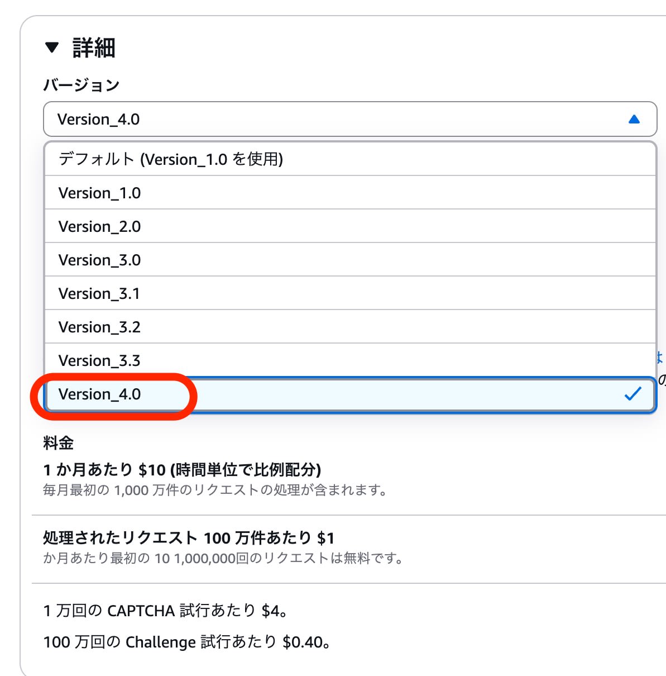
Task: Click the blue checkmark beside Version_4.0
Action: click(633, 394)
